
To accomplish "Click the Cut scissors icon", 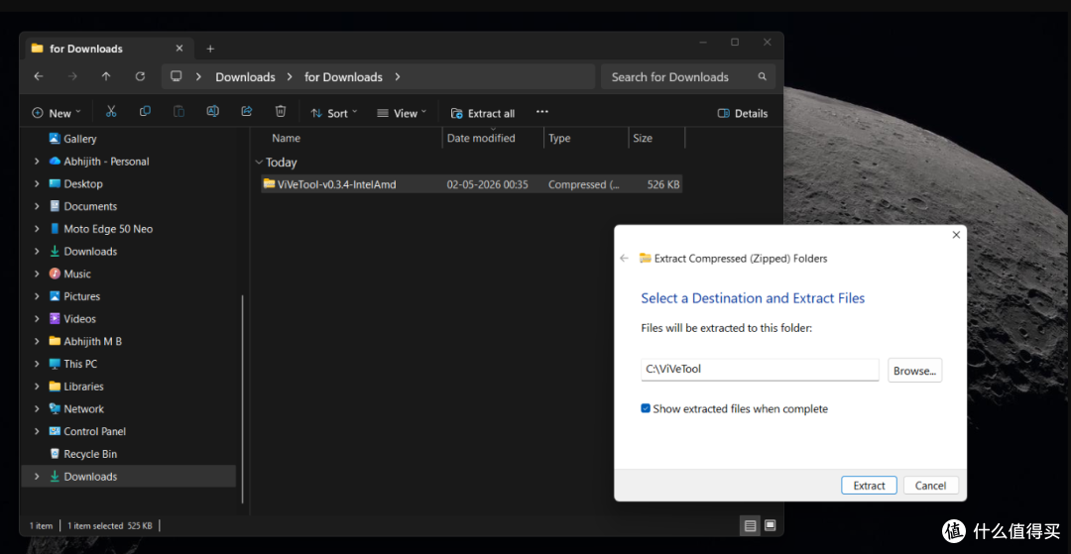I will [111, 112].
